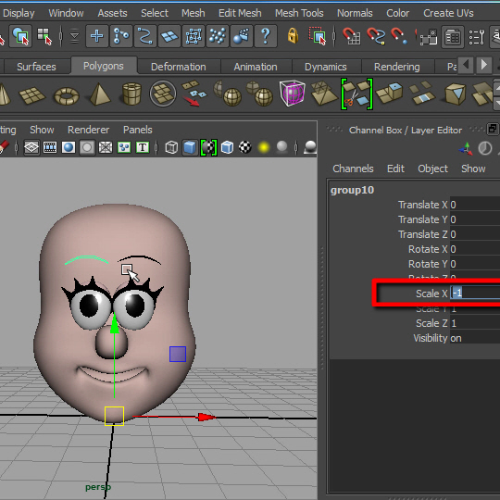Click the Separate polygons shelf icon
Image resolution: width=500 pixels, height=500 pixels.
[194, 94]
